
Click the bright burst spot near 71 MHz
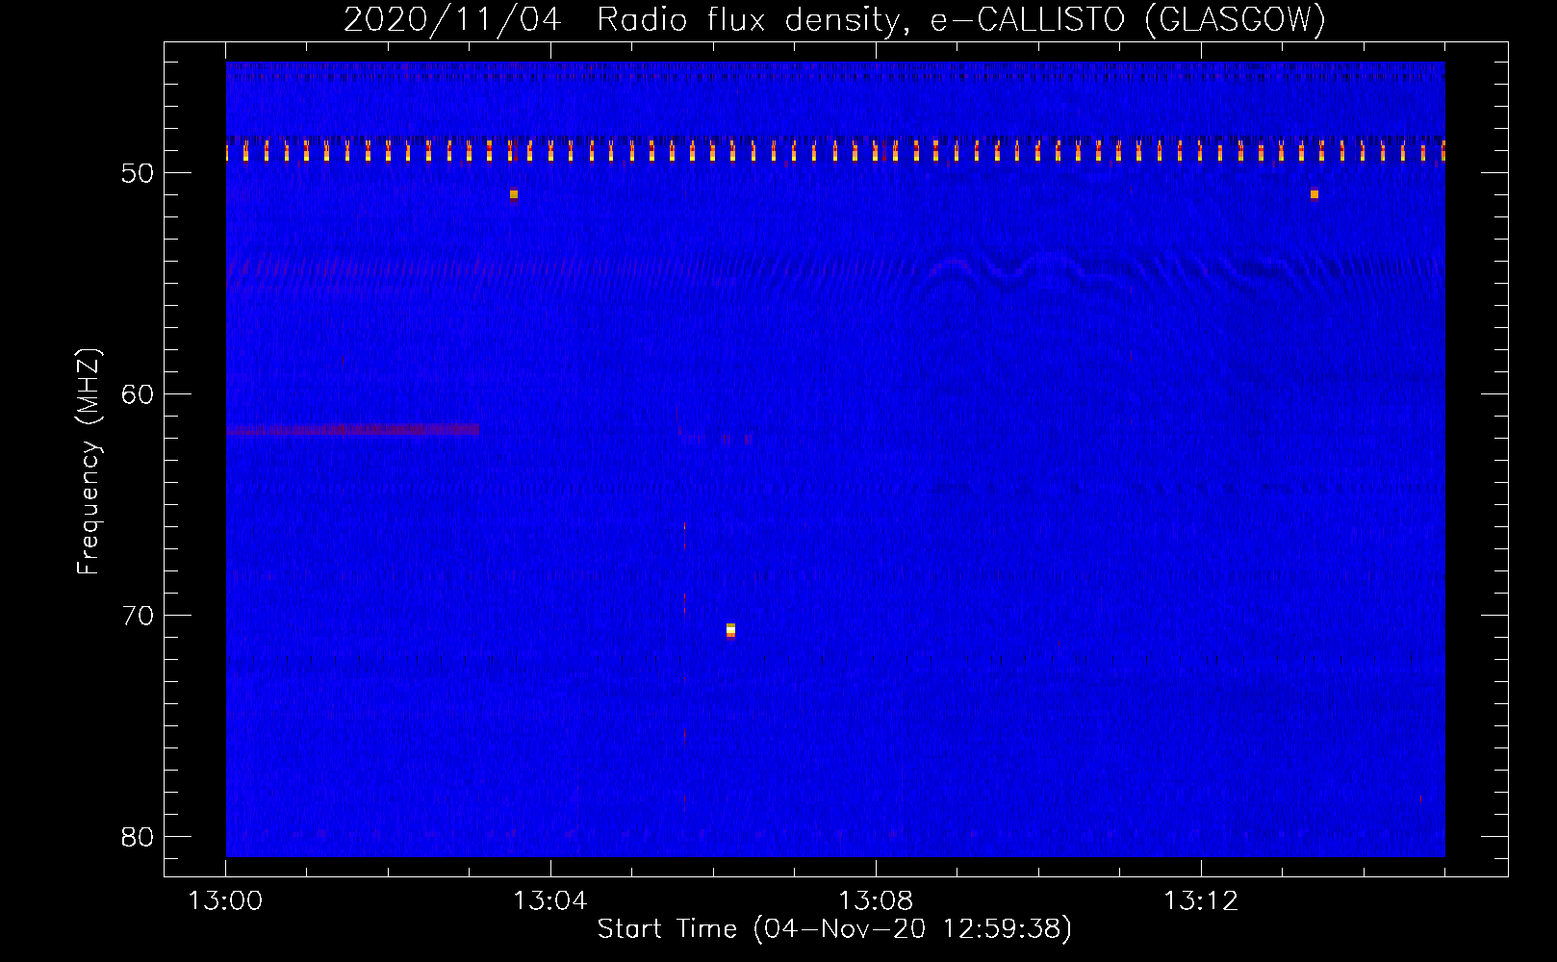pos(730,630)
